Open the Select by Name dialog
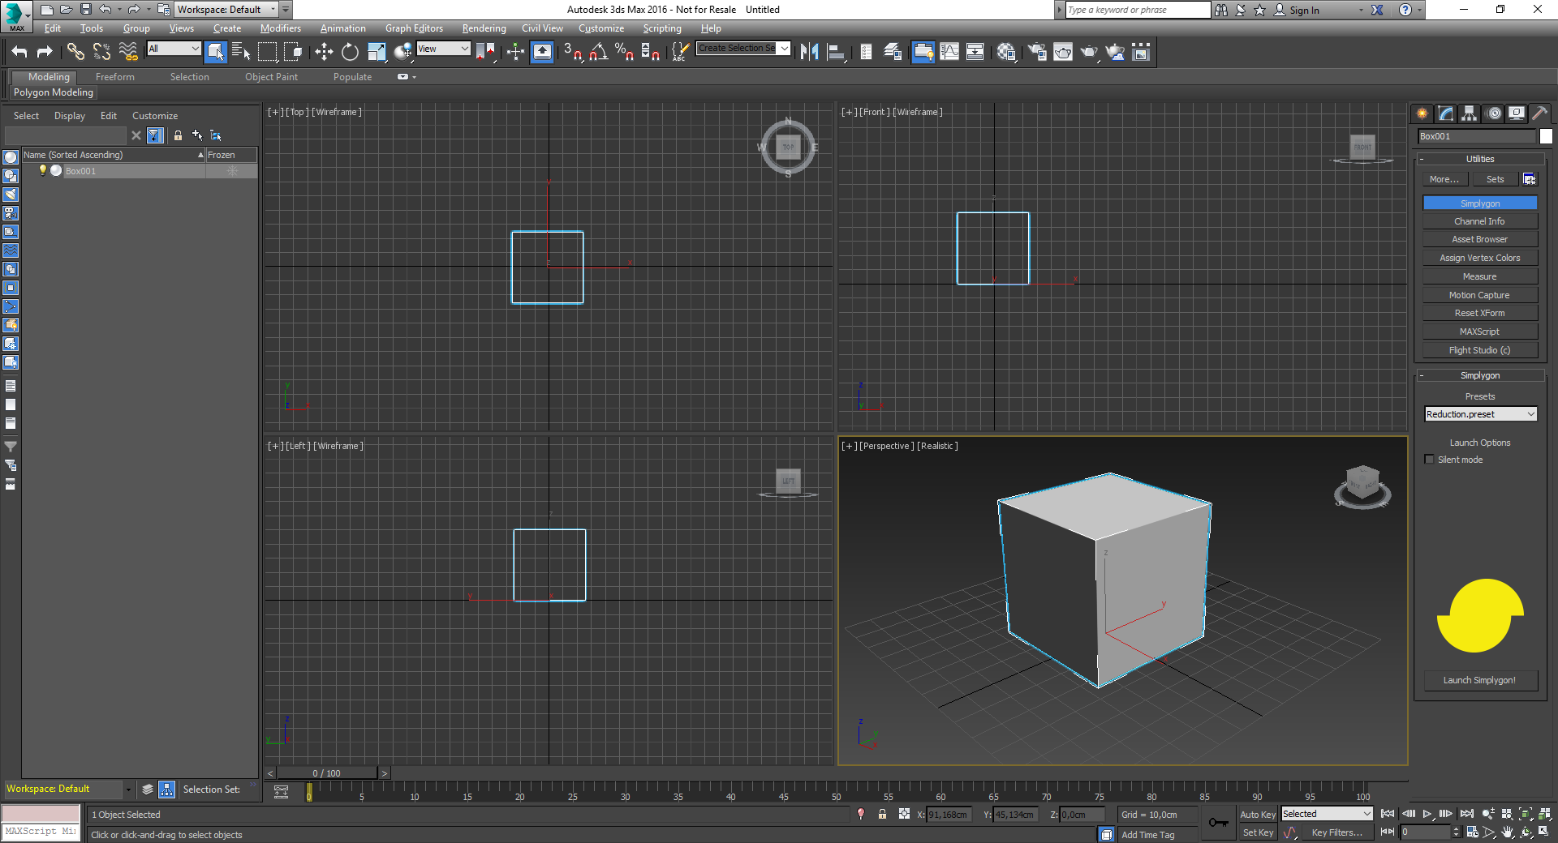This screenshot has width=1558, height=843. [241, 51]
